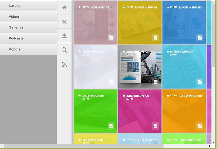Open the Lorem Insum 100 title
The height and width of the screenshot is (149, 217).
137,96
